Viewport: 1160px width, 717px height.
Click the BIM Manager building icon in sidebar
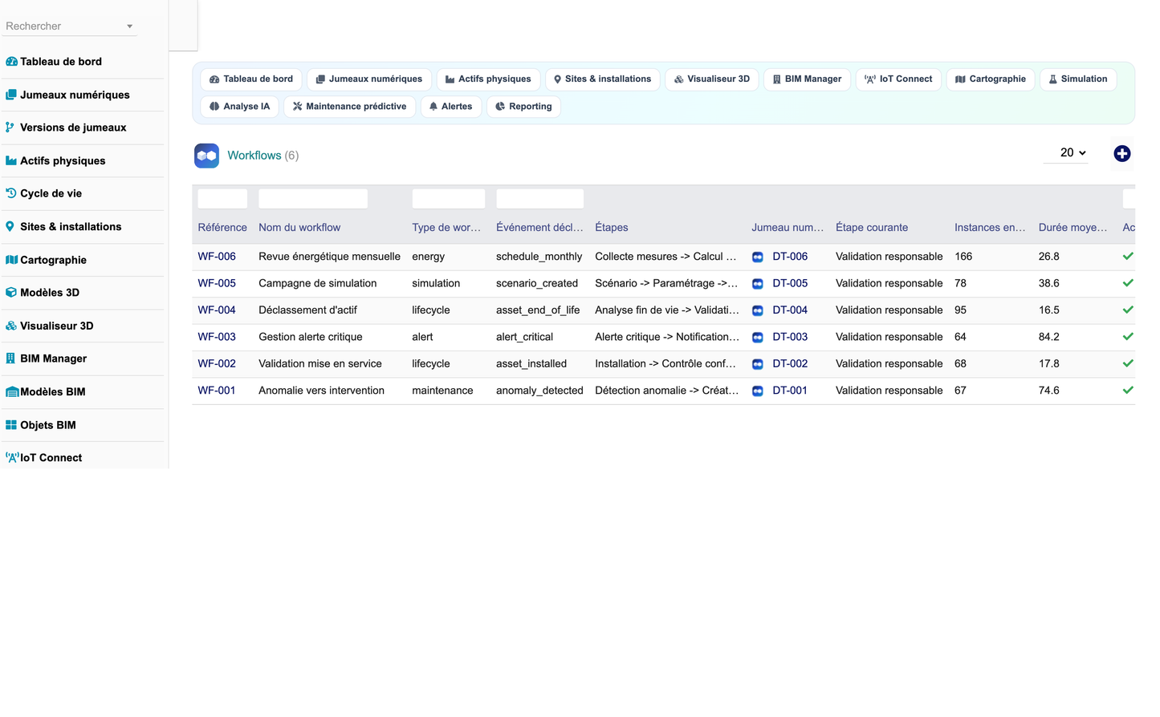[x=10, y=358]
